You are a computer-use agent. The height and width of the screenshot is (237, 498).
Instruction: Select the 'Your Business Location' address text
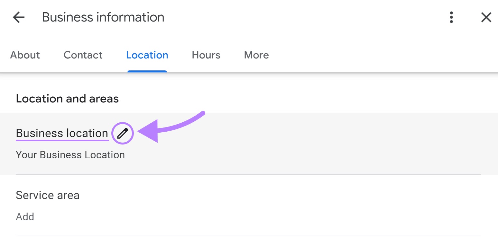(70, 155)
